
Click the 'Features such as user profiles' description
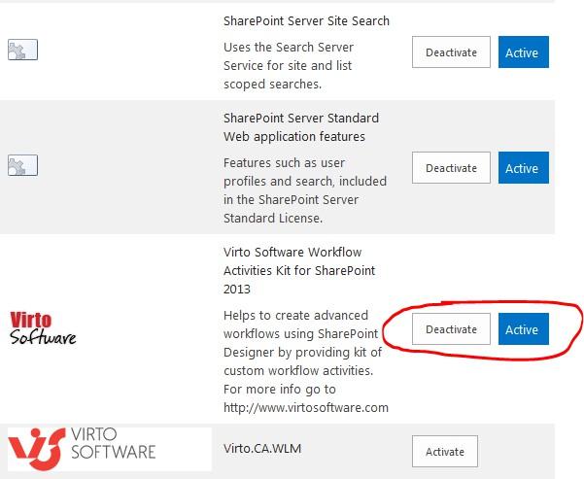[x=305, y=190]
